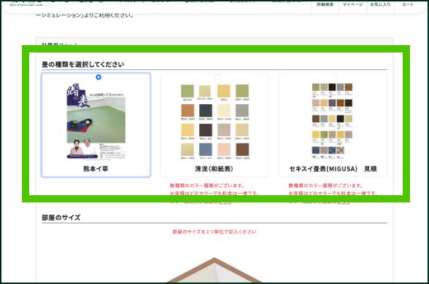
Task: Click the color note text under MIGUSA card
Action: pos(333,194)
